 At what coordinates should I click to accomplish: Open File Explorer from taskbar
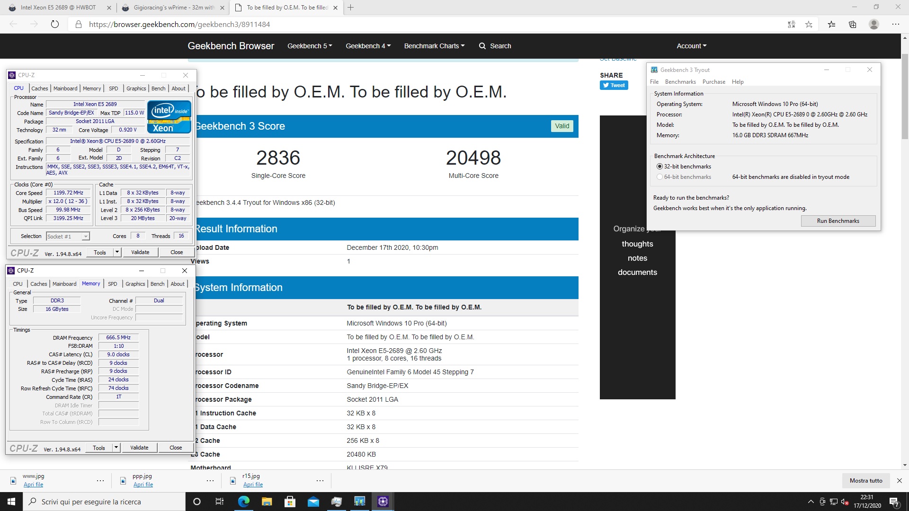point(267,502)
